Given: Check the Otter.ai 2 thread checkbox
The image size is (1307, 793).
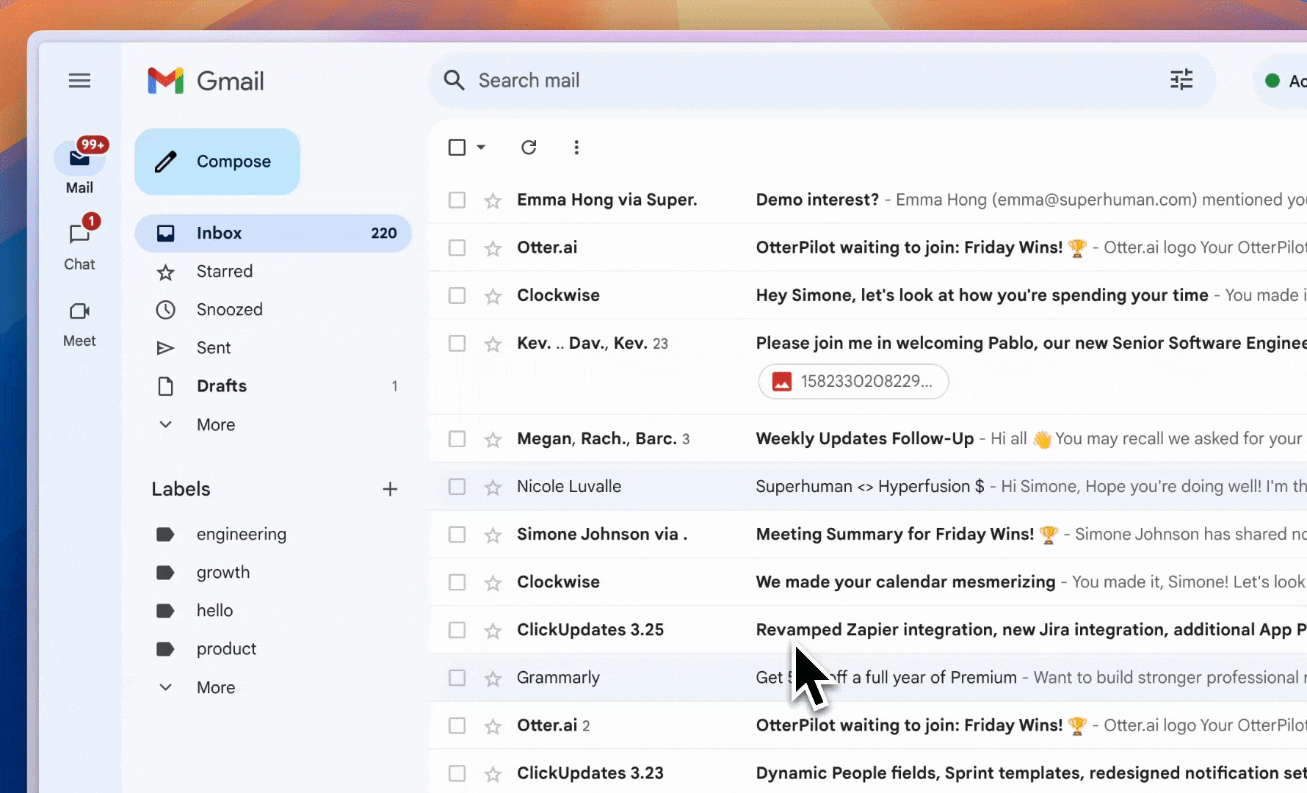Looking at the screenshot, I should coord(457,725).
